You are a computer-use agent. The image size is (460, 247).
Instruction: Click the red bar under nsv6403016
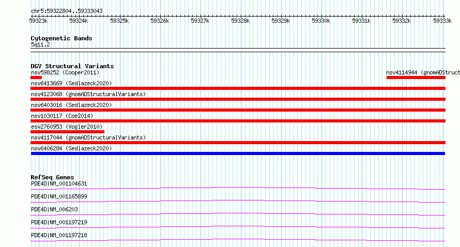(238, 110)
